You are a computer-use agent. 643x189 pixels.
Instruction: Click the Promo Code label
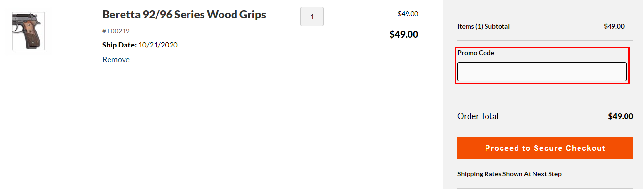point(476,53)
